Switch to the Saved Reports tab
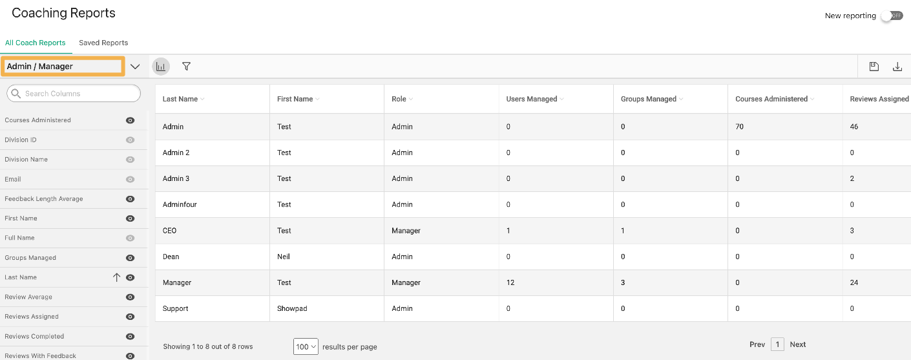The height and width of the screenshot is (360, 911). click(x=103, y=43)
